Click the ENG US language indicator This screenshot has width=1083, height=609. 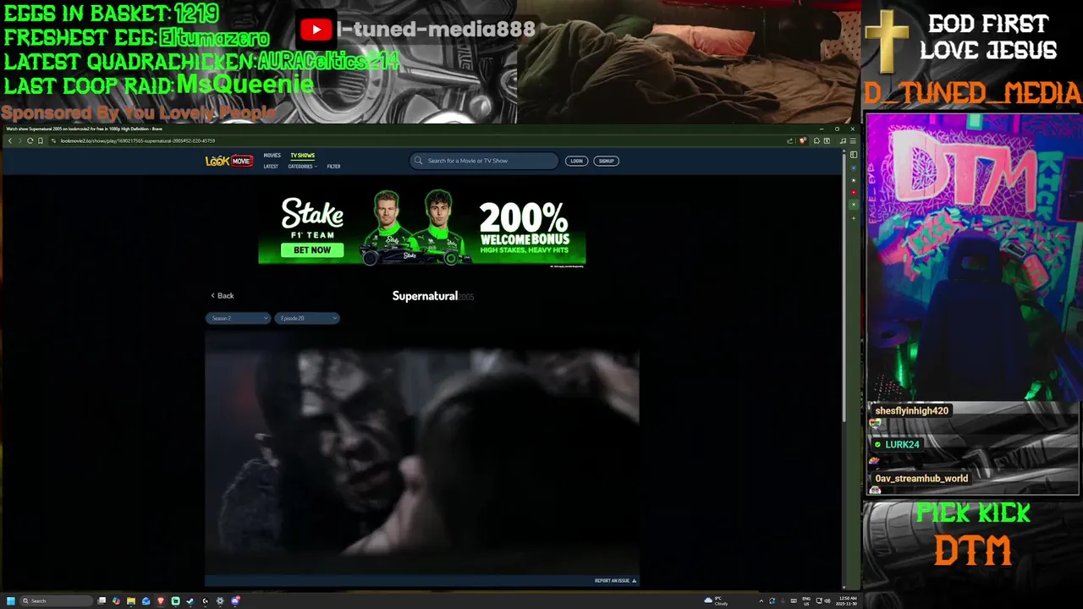(806, 601)
